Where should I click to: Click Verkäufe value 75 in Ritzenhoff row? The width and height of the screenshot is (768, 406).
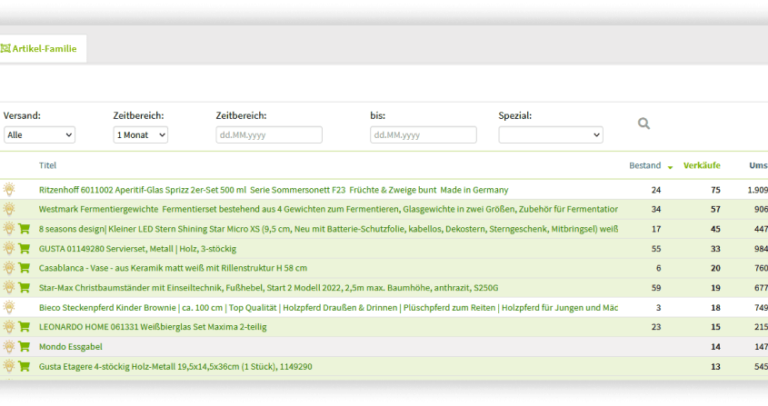tap(715, 190)
